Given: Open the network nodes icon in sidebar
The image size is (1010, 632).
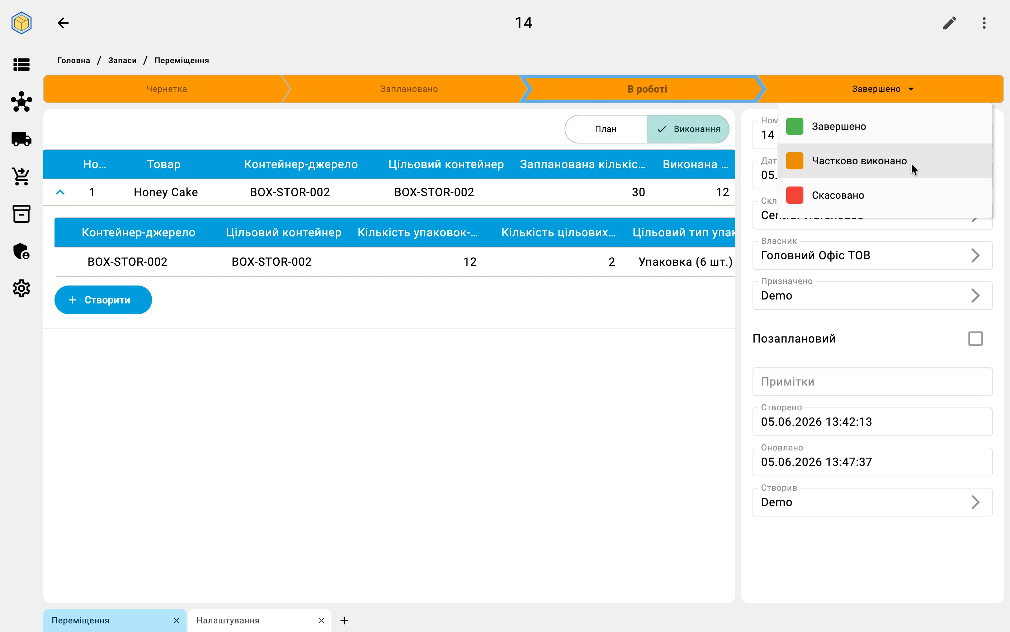Looking at the screenshot, I should [21, 102].
